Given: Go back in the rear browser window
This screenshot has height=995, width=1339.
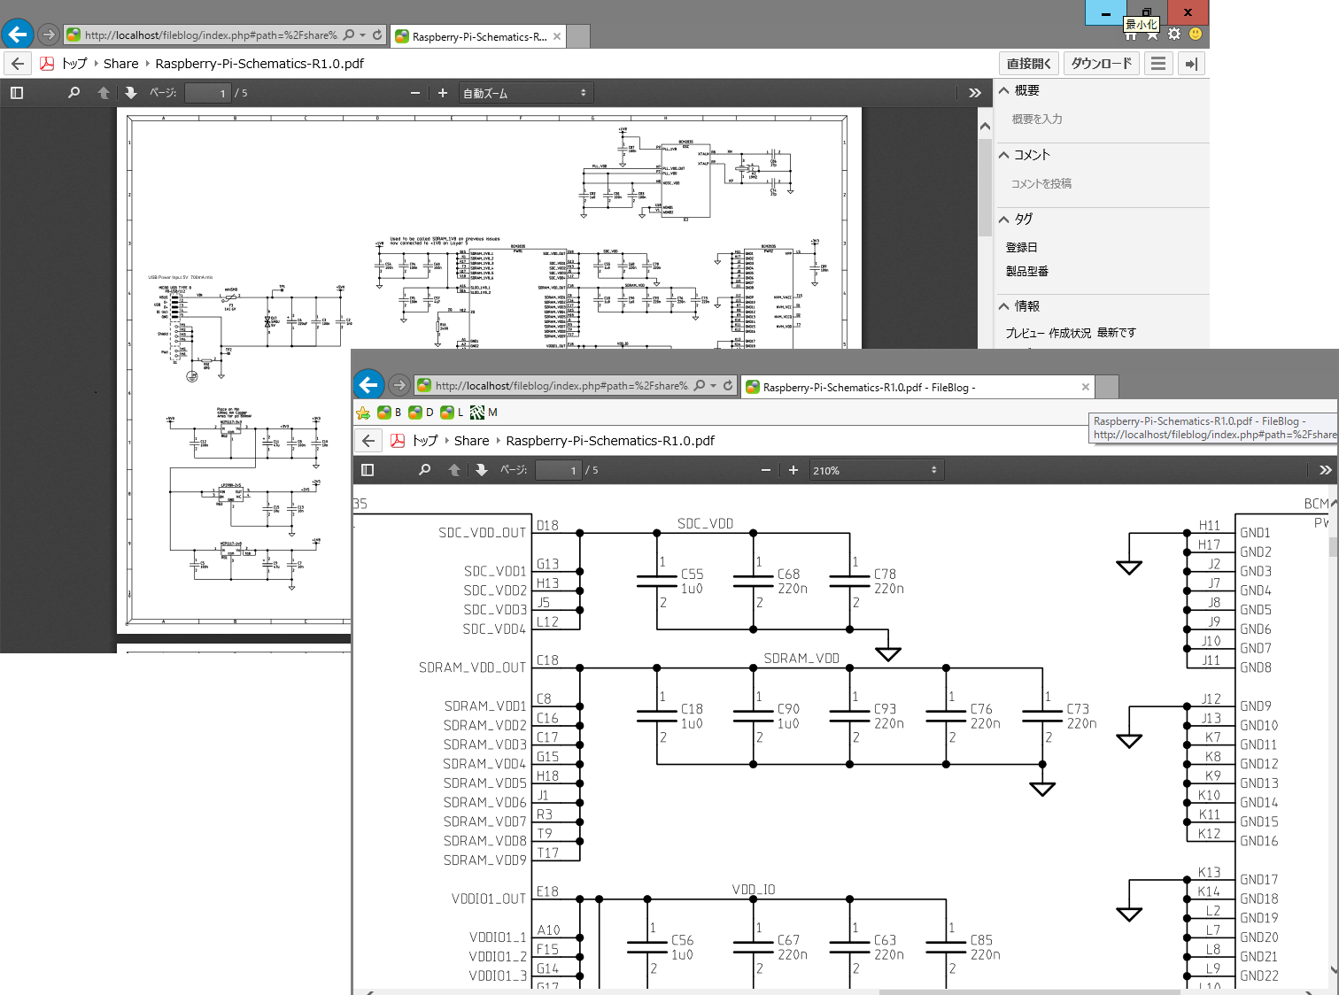Looking at the screenshot, I should coord(18,34).
